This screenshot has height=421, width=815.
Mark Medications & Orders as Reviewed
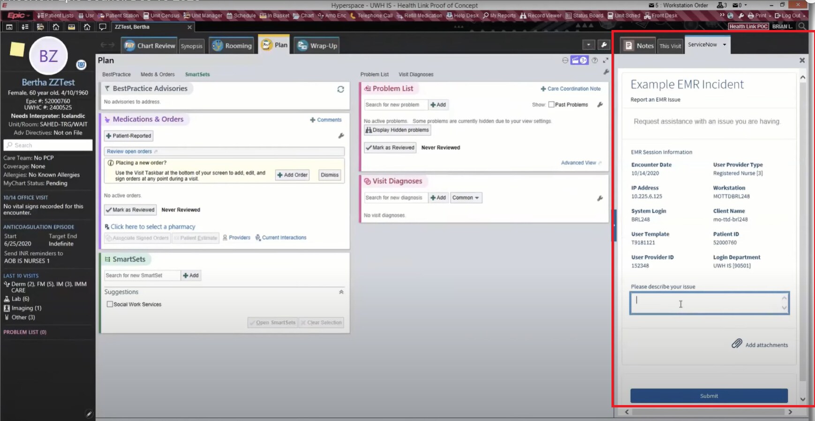click(x=130, y=210)
